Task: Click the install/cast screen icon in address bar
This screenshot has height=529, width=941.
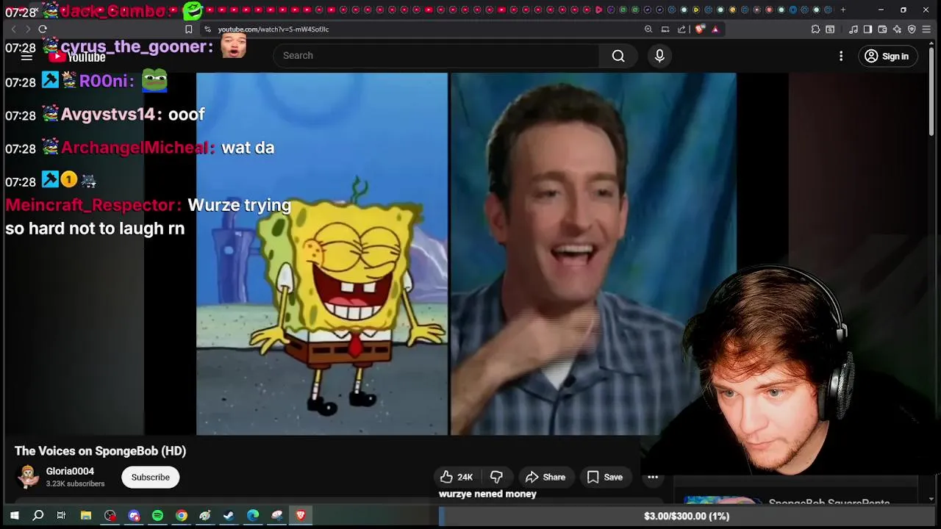Action: click(665, 29)
